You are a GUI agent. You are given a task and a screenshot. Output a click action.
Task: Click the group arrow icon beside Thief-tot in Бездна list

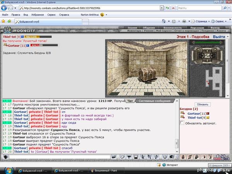[183, 117]
